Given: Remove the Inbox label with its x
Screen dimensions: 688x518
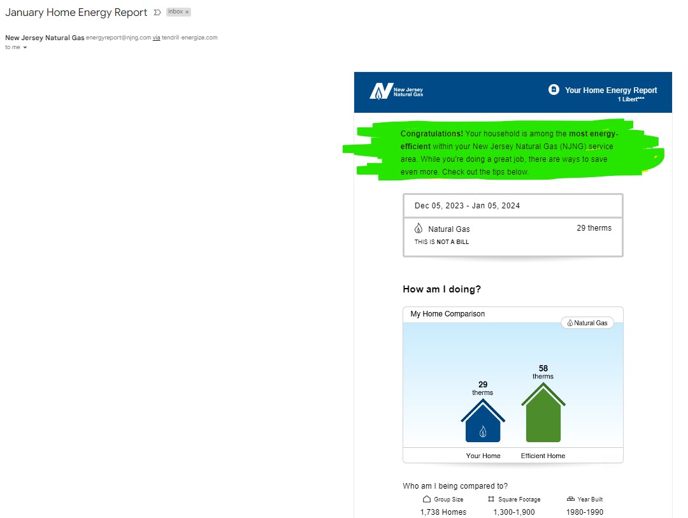Looking at the screenshot, I should pos(187,12).
